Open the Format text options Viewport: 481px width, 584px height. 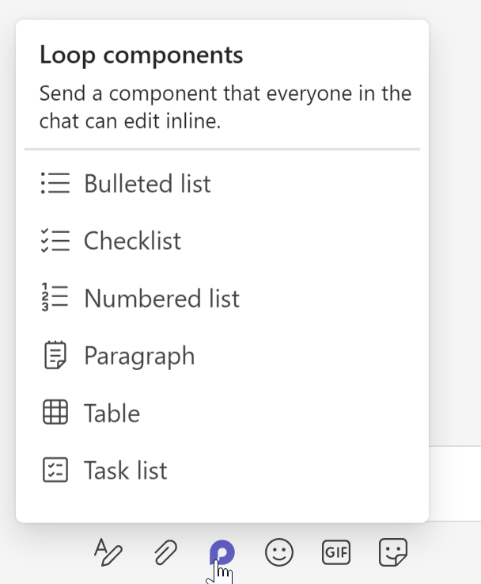(108, 552)
